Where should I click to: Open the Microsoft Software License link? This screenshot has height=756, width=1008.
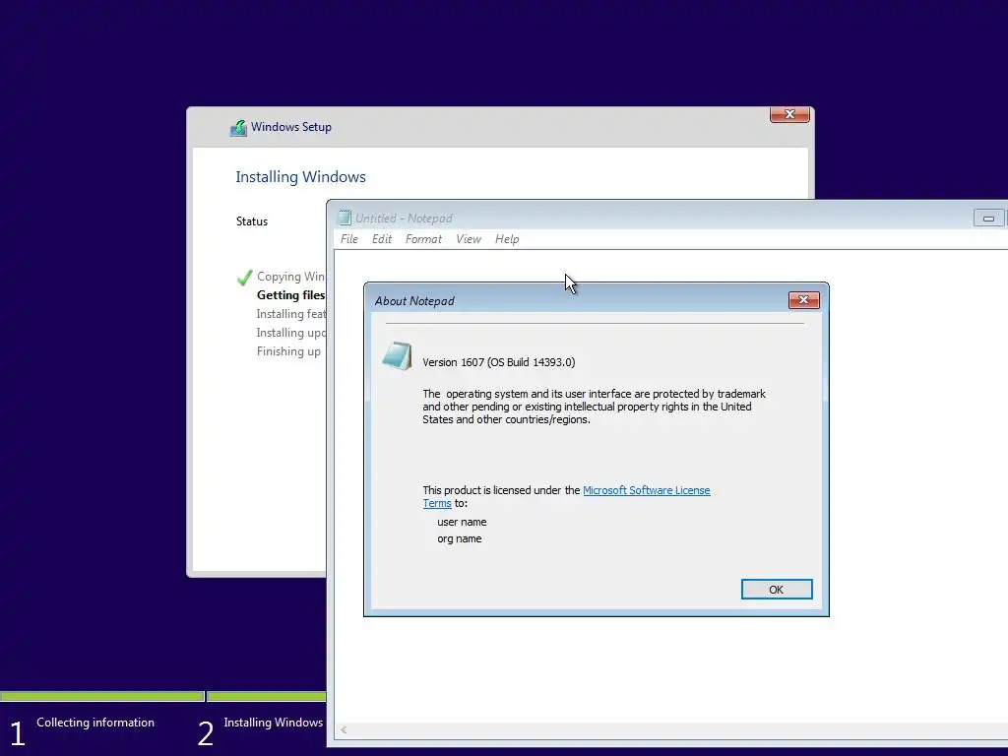point(646,490)
